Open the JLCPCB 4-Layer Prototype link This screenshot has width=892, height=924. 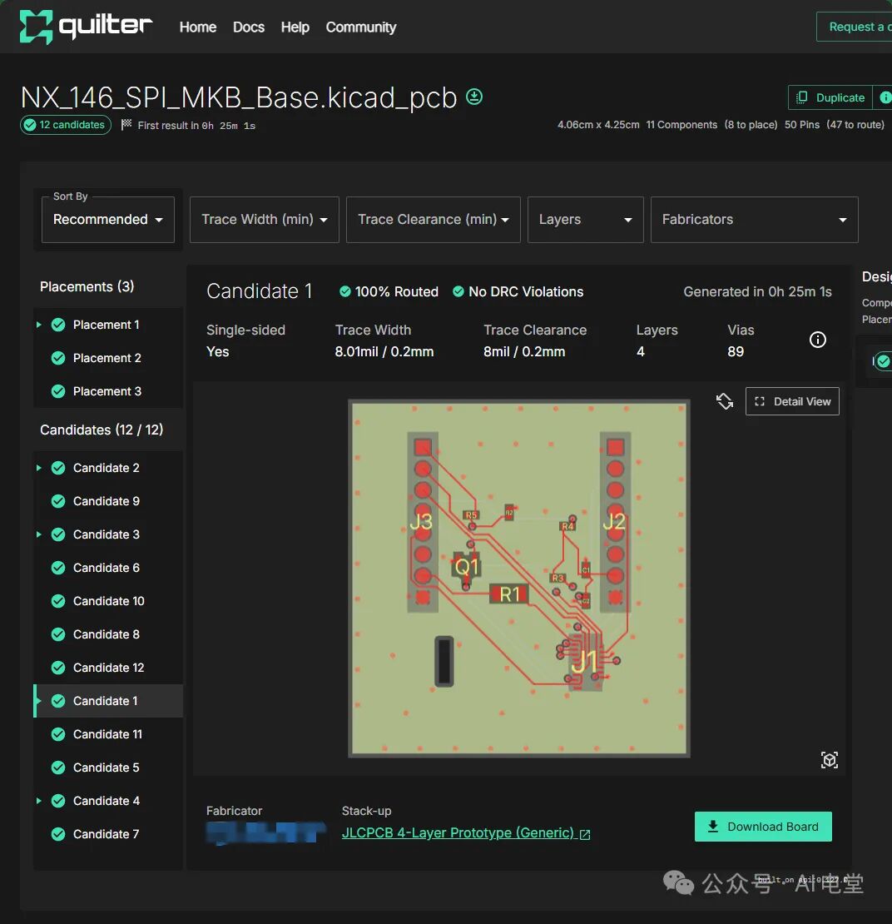458,833
